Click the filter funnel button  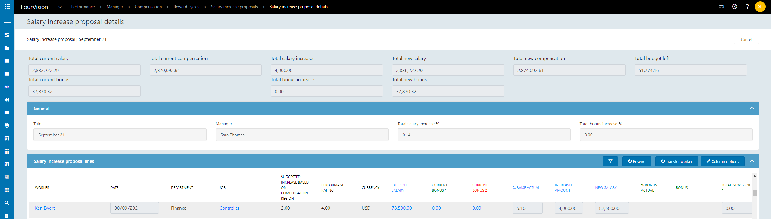tap(610, 161)
